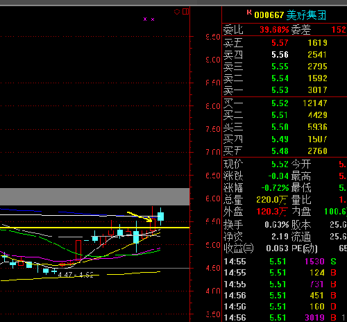
Task: Click the 4.50 label on the price axis
Action: pos(213,268)
